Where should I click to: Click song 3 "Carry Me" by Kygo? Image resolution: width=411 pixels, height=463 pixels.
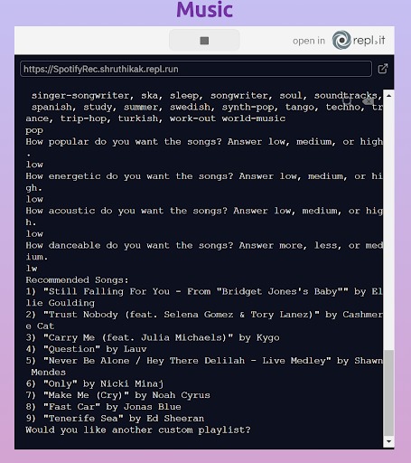[x=153, y=337]
